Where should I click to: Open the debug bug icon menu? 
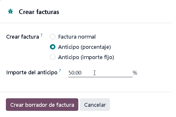11,11
